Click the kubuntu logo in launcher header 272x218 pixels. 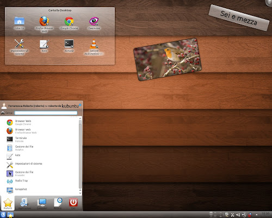point(71,106)
